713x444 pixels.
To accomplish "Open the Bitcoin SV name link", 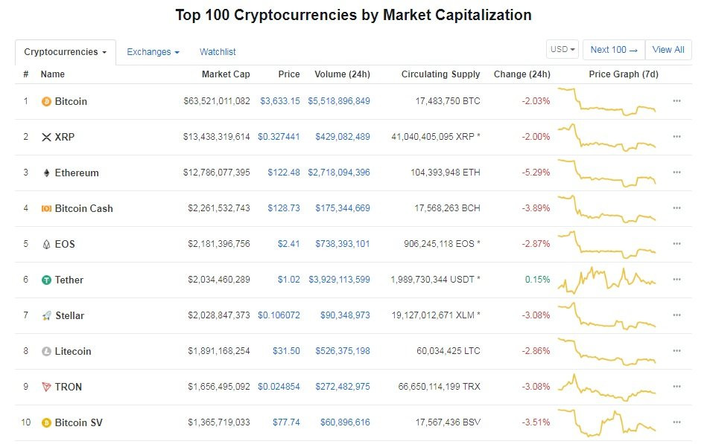I will tap(78, 423).
